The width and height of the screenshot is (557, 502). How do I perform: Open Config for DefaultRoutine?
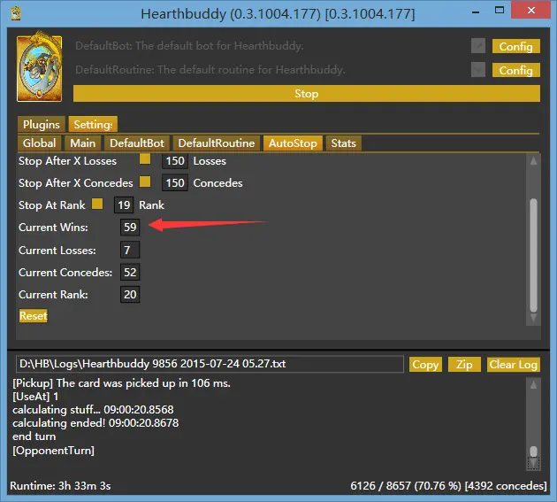pyautogui.click(x=515, y=70)
